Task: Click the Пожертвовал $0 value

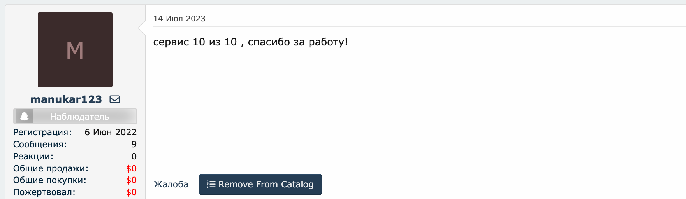Action: tap(131, 192)
